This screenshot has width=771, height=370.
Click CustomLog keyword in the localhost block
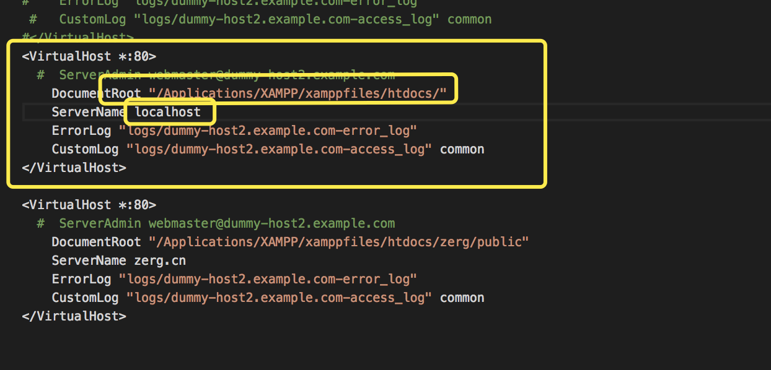[x=85, y=149]
